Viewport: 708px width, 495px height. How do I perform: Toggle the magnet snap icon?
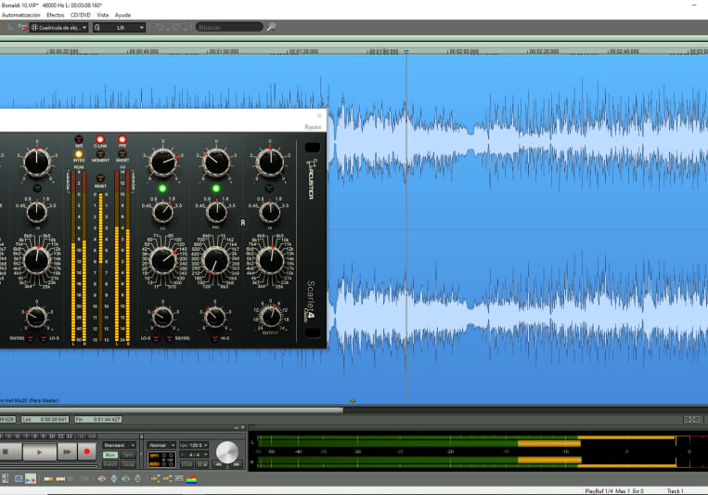(22, 28)
